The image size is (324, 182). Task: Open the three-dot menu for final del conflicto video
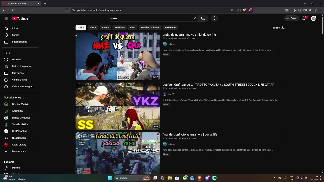pos(283,134)
